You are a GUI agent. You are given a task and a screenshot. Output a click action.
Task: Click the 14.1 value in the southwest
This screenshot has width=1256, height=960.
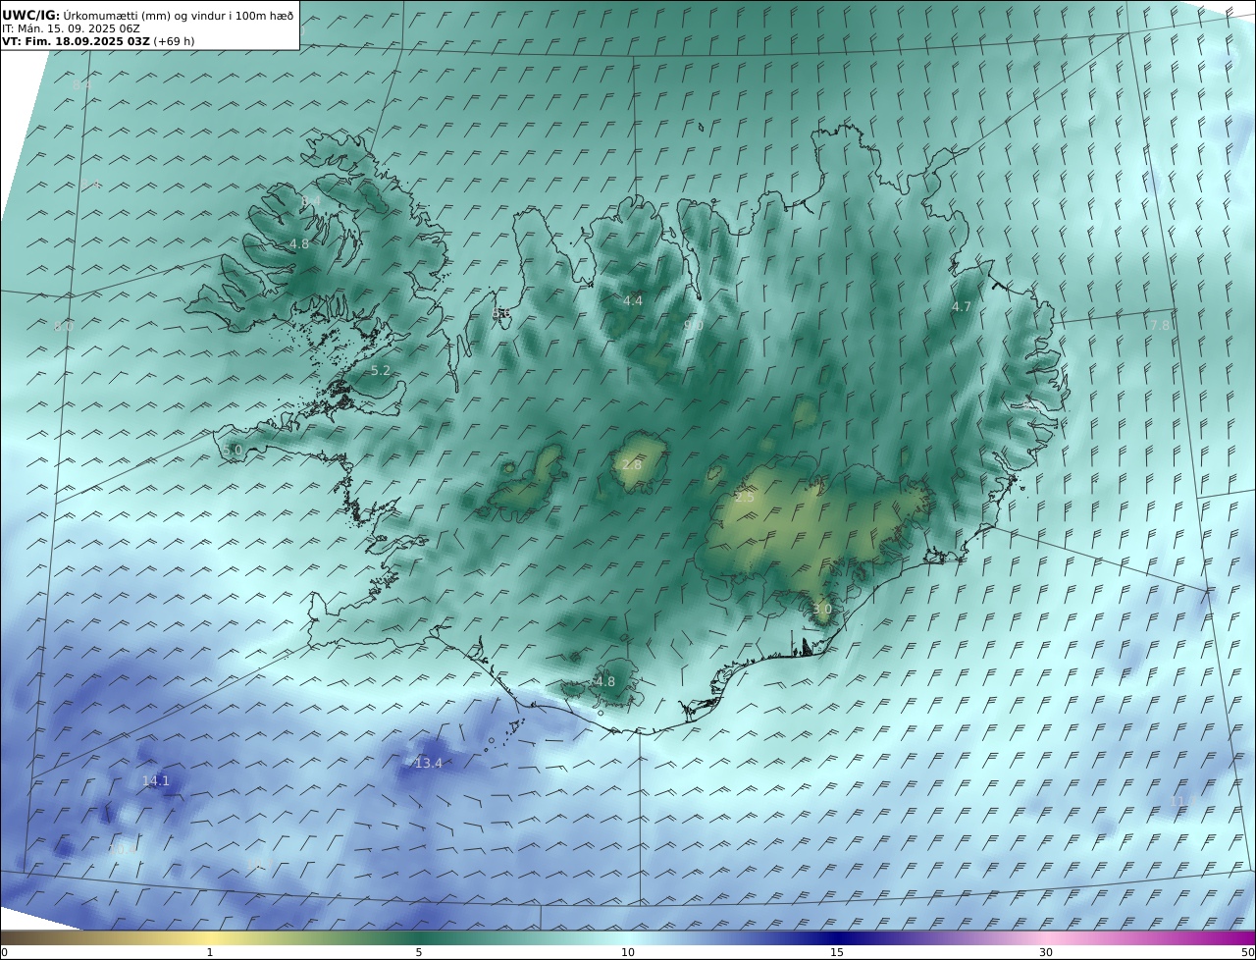click(156, 780)
